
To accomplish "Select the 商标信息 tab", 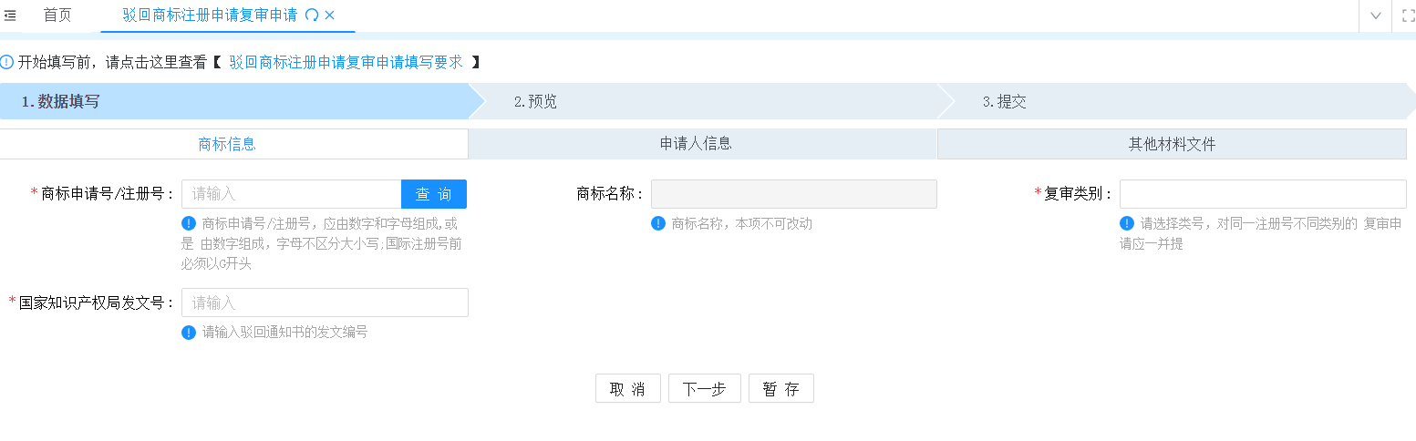I will tap(227, 144).
